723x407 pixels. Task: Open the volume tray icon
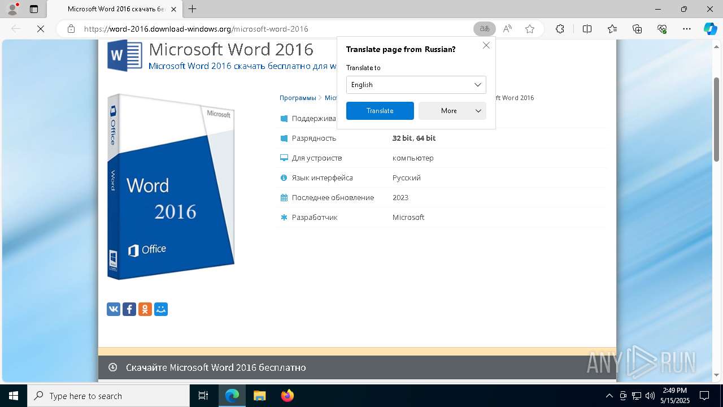click(650, 396)
